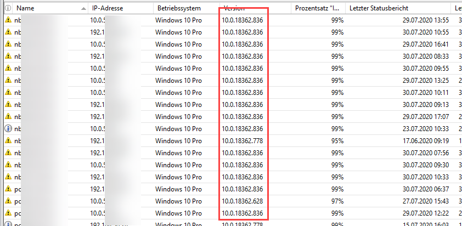The width and height of the screenshot is (462, 226).
Task: Click the info icon column header
Action: 8,8
